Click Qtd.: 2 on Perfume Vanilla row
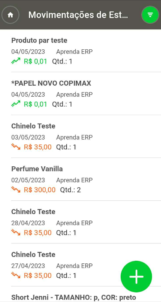 click(70, 190)
